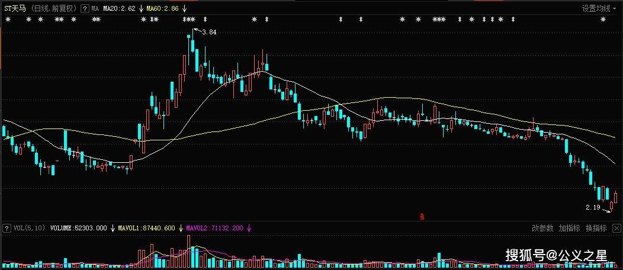Click 加指标 to add an indicator
The image size is (623, 270).
point(569,228)
